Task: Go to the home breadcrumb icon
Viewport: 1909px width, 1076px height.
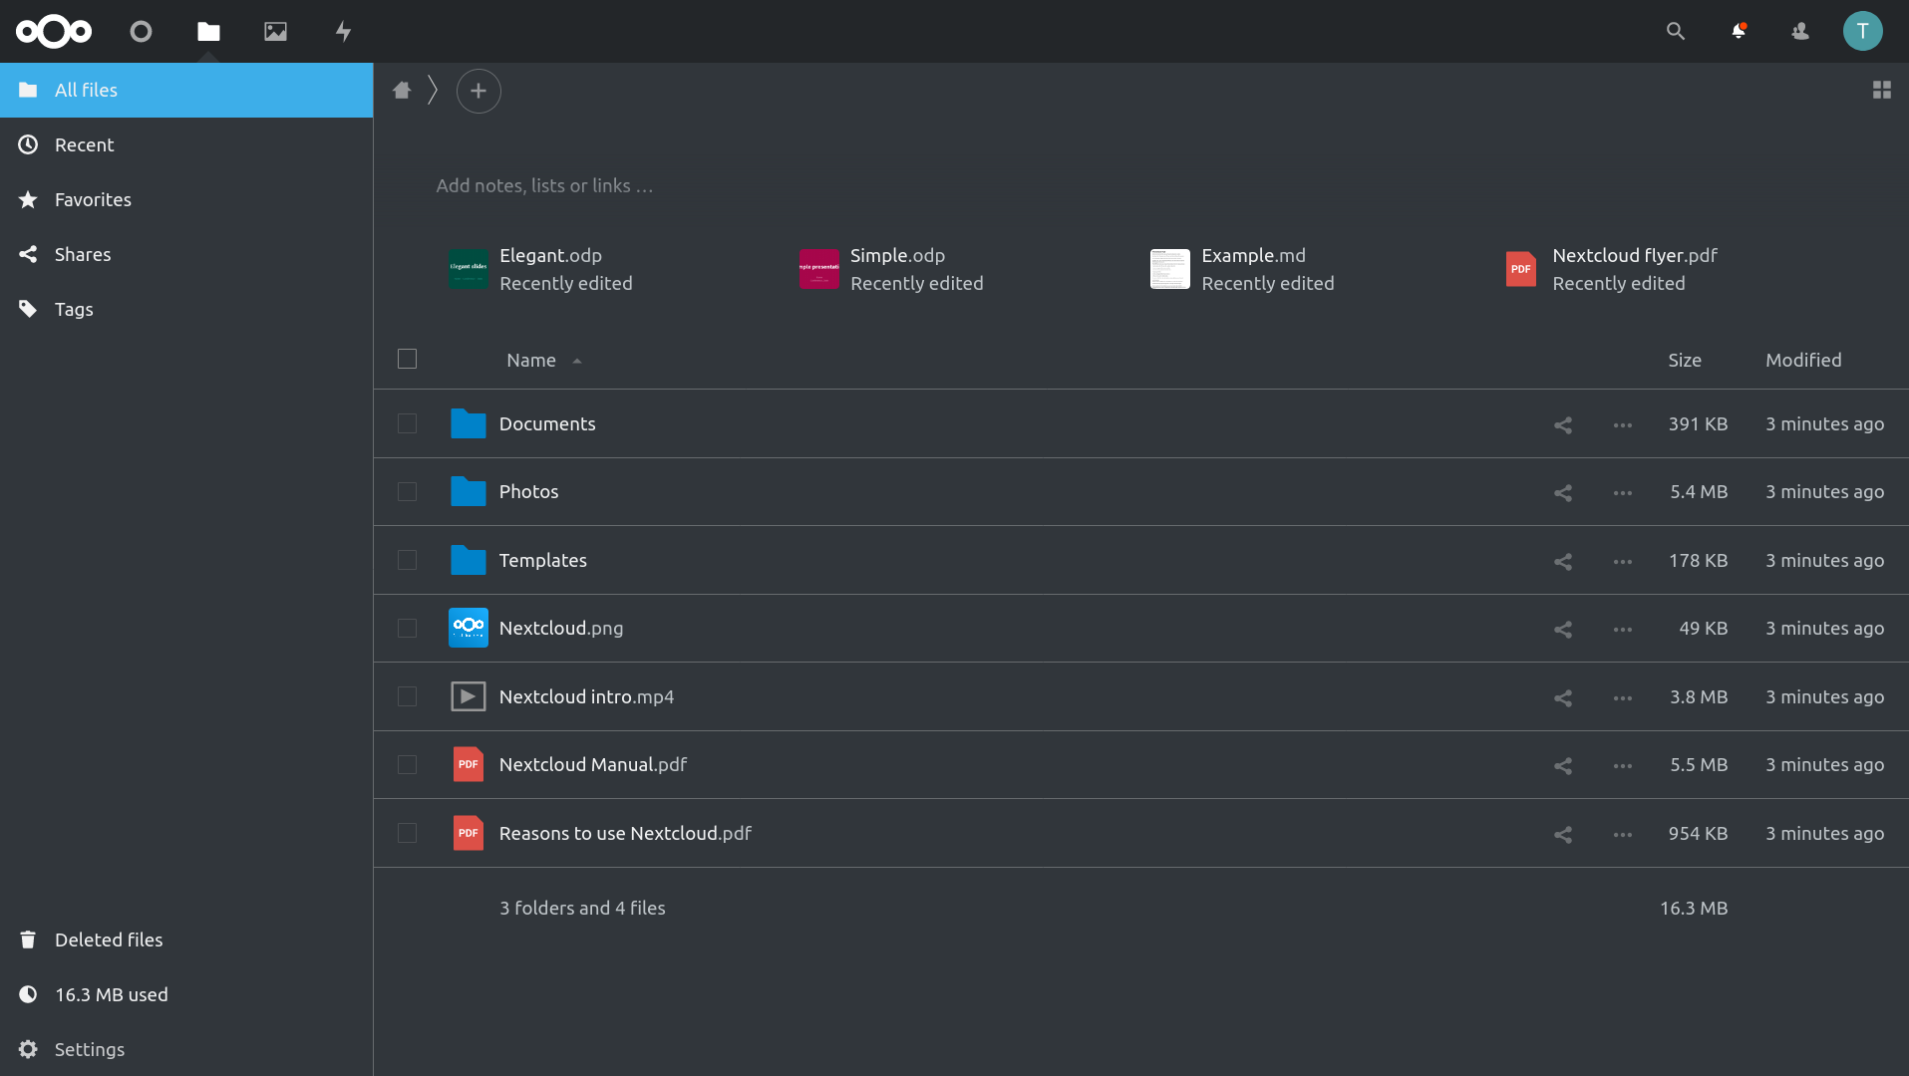Action: pyautogui.click(x=402, y=91)
